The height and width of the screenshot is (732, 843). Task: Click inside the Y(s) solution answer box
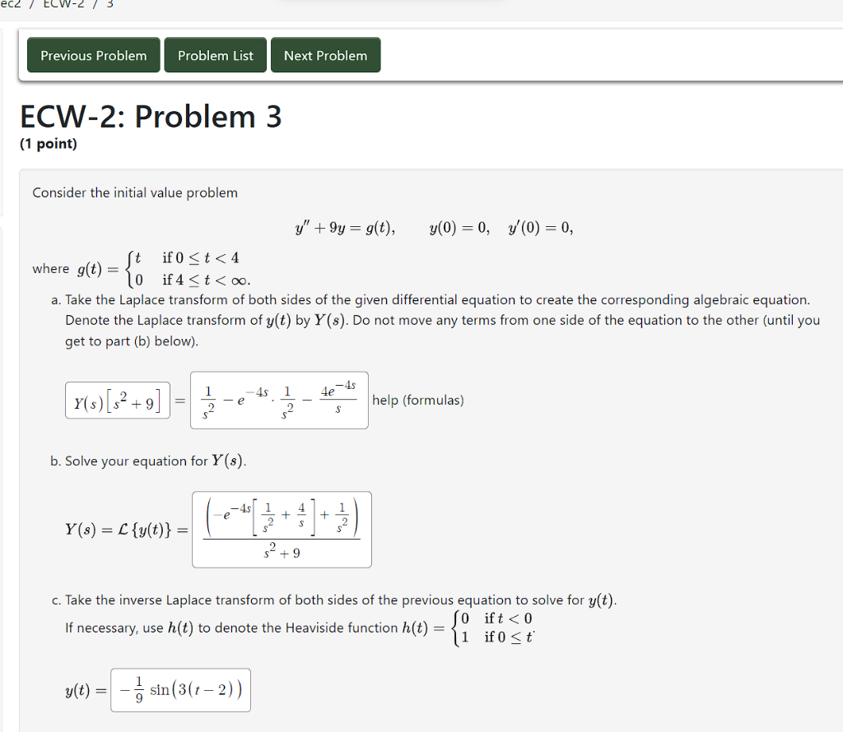(x=282, y=530)
